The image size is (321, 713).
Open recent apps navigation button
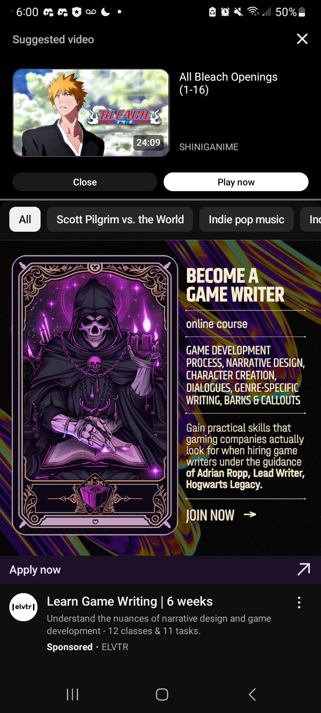pyautogui.click(x=72, y=694)
